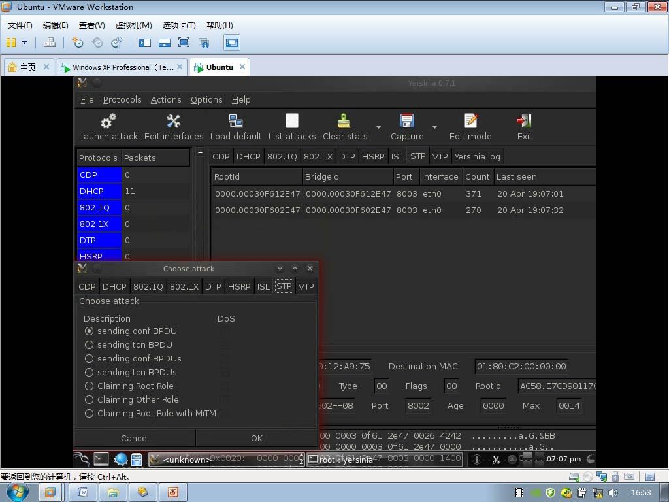Click VMware show sidebar view icon
Viewport: 669px width, 502px height.
(x=144, y=42)
